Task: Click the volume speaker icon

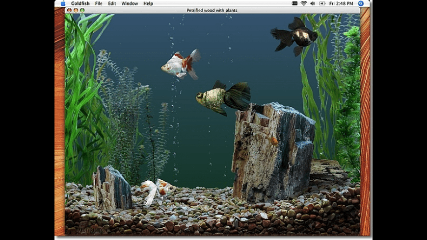Action: 313,3
